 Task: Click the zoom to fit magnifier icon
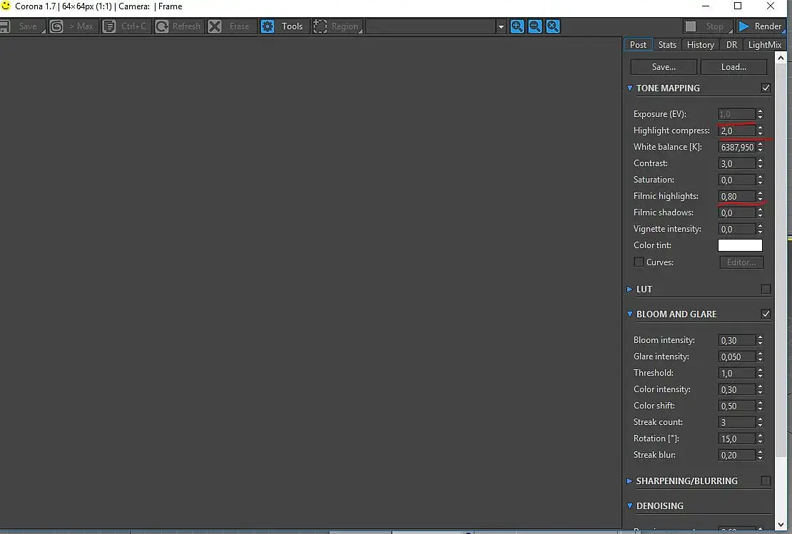pos(553,26)
